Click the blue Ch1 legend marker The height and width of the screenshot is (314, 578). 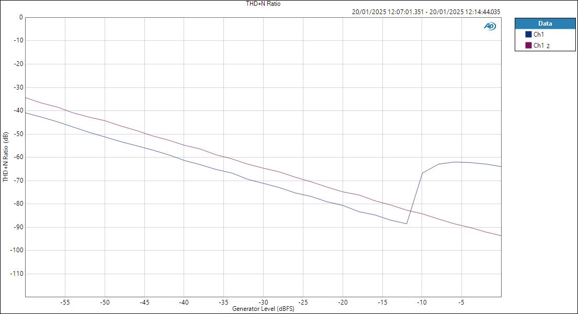tap(529, 33)
